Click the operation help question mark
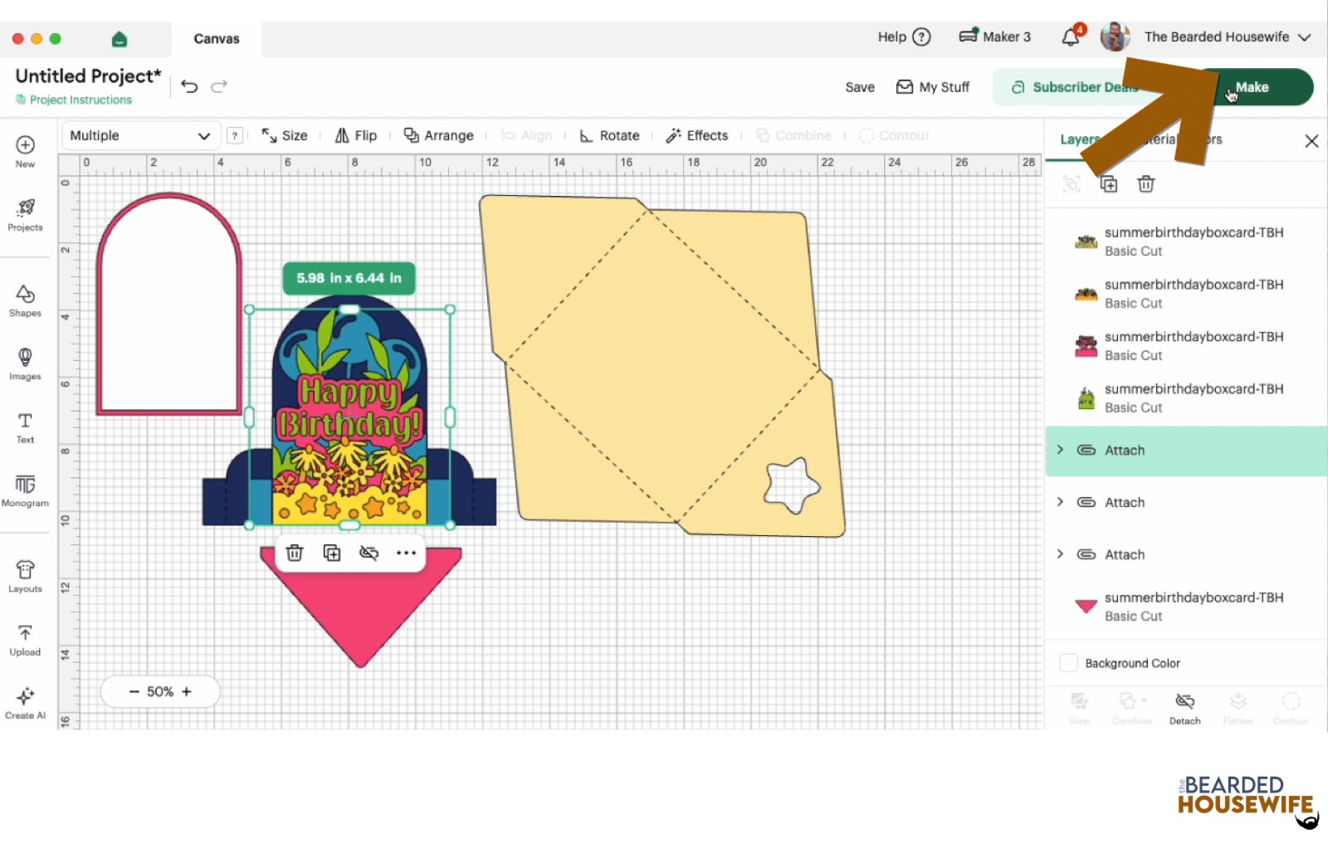This screenshot has height=844, width=1328. (x=236, y=135)
